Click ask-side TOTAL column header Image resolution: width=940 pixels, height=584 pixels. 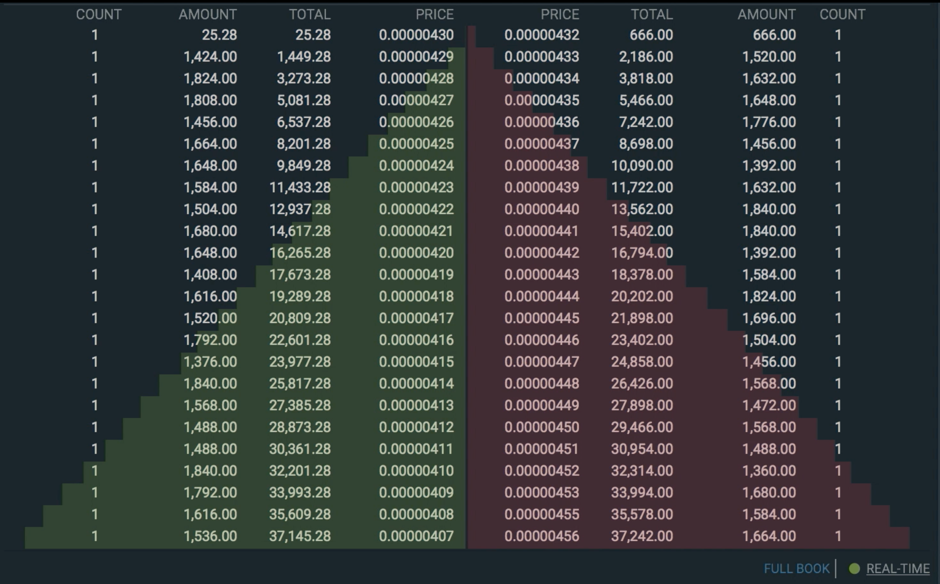point(652,14)
